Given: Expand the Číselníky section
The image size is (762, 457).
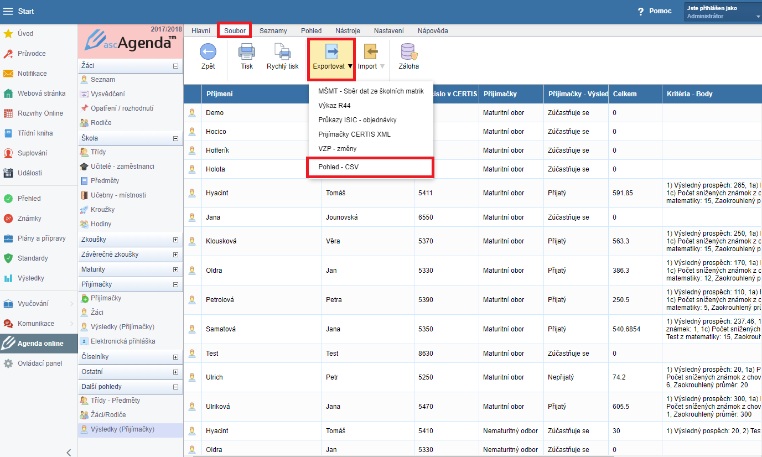Looking at the screenshot, I should point(175,357).
